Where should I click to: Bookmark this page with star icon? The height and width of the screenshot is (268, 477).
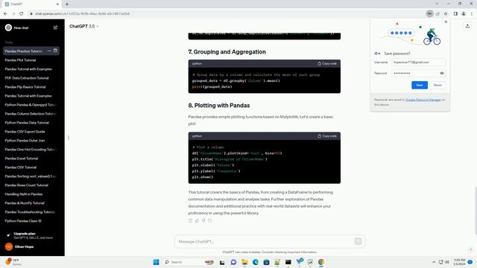446,13
